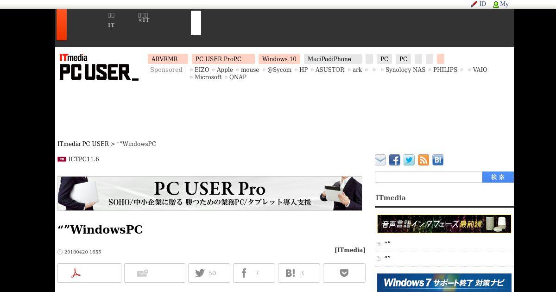Bookmark article on Hatena with 3 count

[299, 273]
